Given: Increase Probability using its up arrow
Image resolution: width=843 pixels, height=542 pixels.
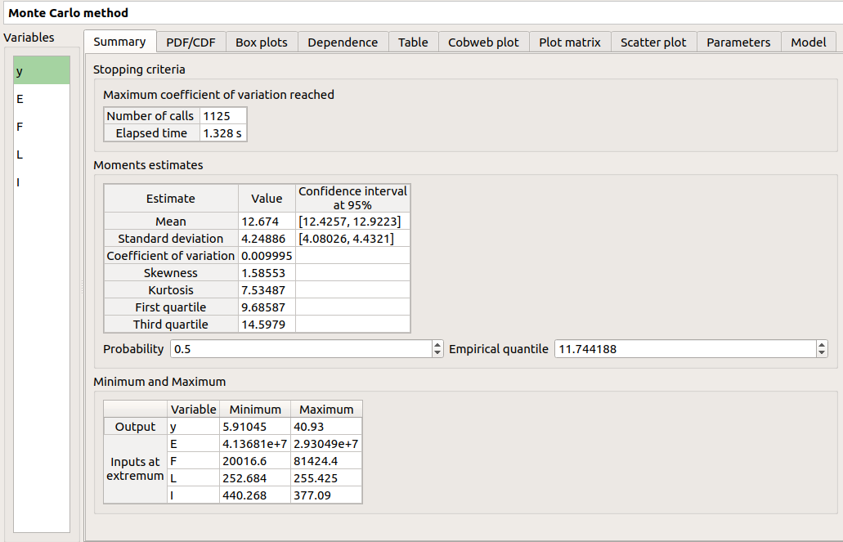Looking at the screenshot, I should click(x=436, y=345).
